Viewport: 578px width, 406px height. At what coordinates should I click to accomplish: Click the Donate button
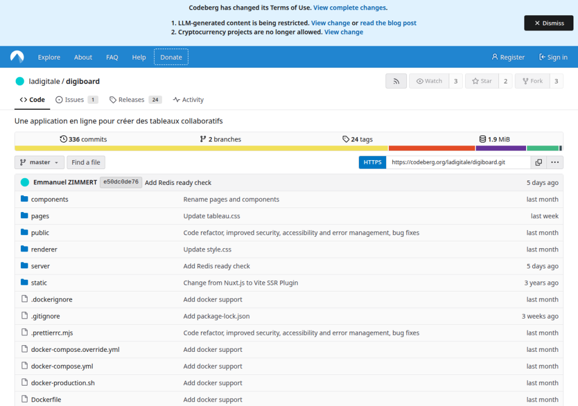(171, 57)
